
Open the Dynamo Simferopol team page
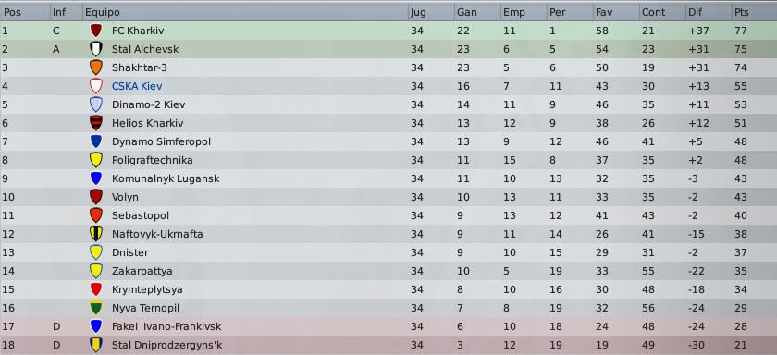(x=161, y=141)
